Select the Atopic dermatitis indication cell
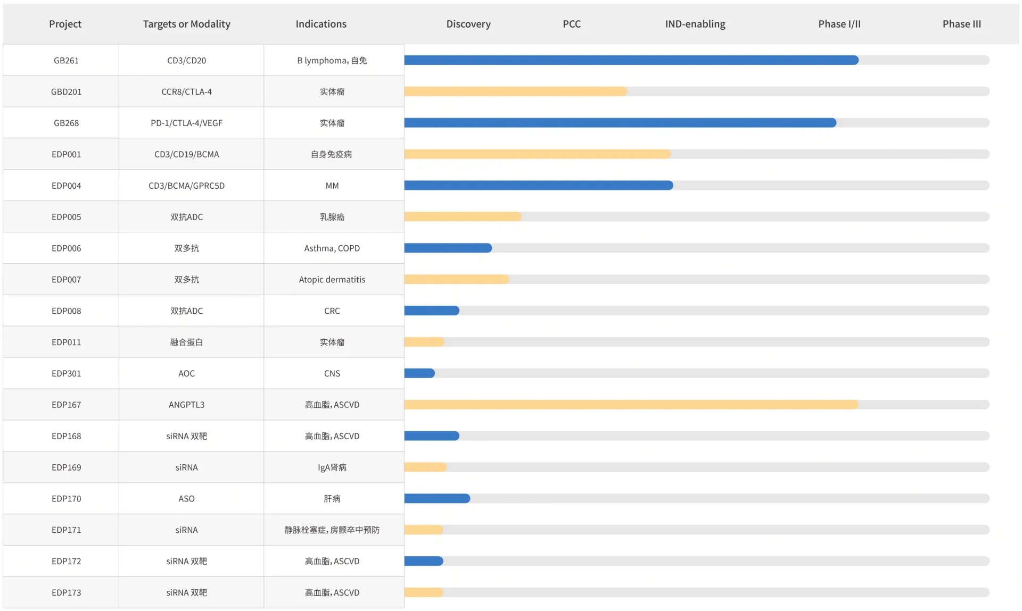 [332, 280]
